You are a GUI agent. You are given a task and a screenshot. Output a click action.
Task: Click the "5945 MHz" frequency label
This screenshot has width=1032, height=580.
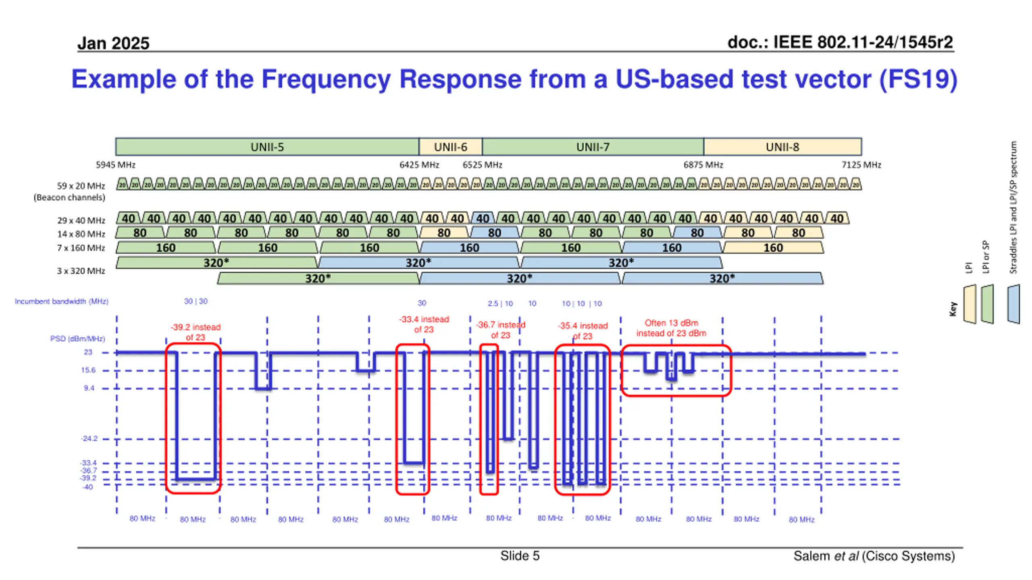coord(116,165)
